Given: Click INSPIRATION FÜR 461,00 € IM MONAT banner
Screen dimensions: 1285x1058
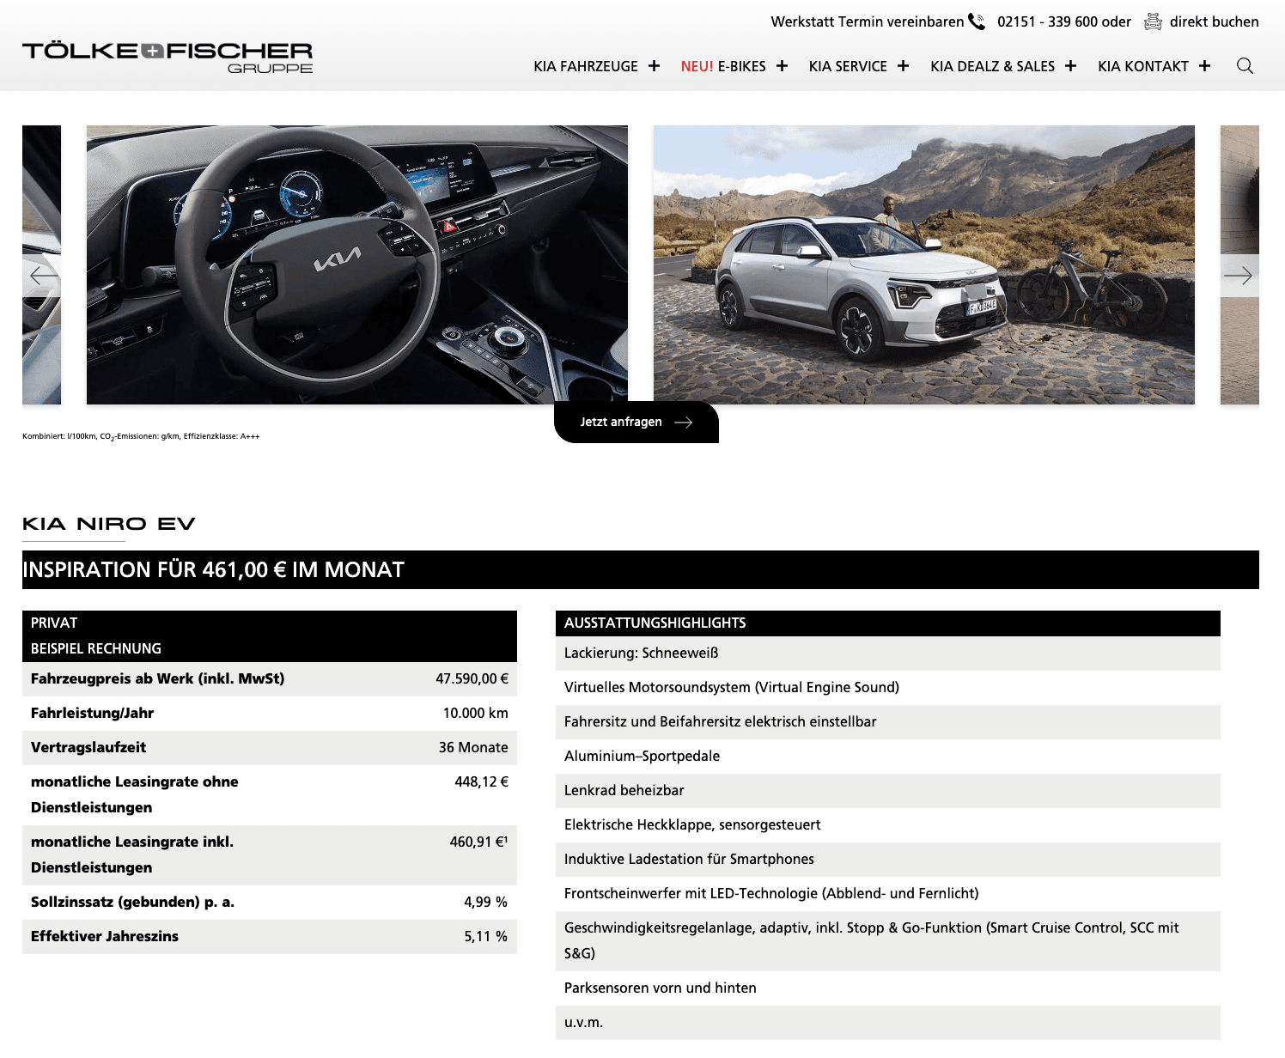Looking at the screenshot, I should tap(641, 569).
